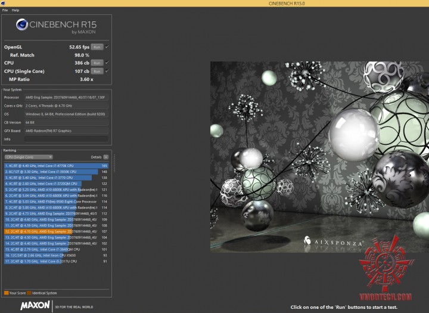The width and height of the screenshot is (429, 313).
Task: Click the GFX Board AMD Radeon R7 Graphics field
Action: click(x=66, y=131)
